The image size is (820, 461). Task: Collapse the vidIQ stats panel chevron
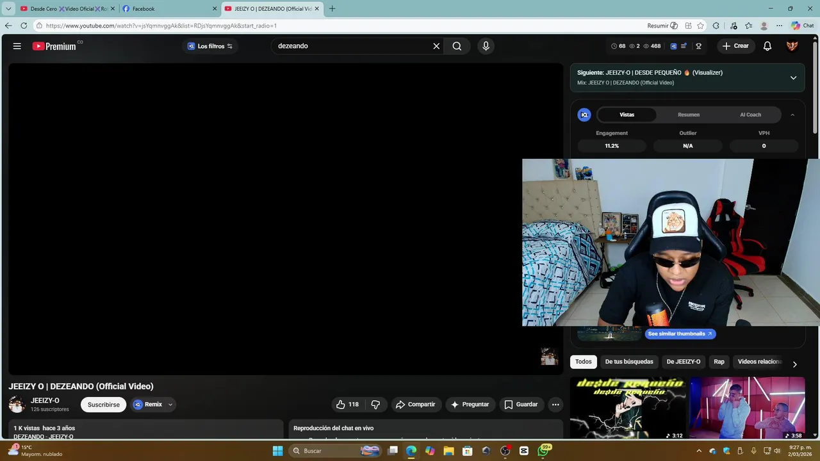tap(792, 115)
